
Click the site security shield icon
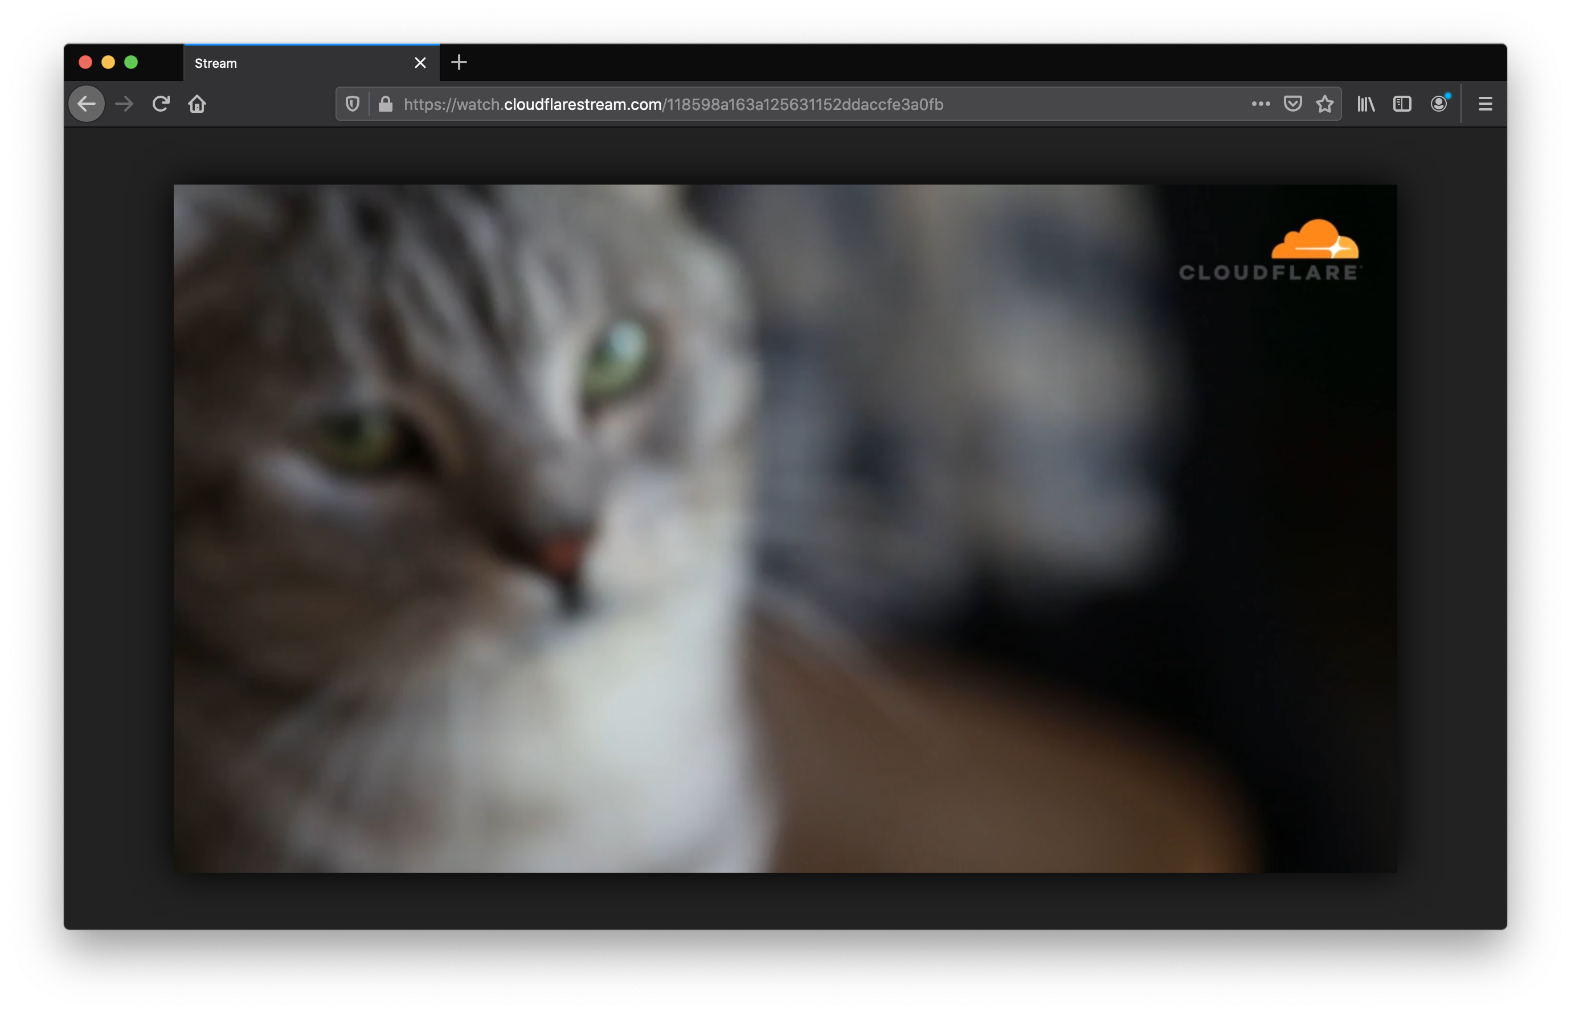(x=353, y=103)
